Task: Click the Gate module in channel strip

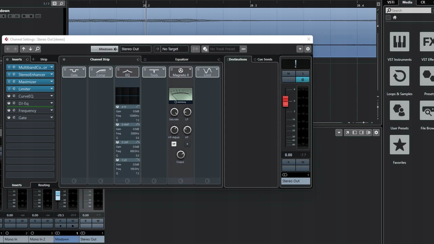Action: (x=74, y=72)
